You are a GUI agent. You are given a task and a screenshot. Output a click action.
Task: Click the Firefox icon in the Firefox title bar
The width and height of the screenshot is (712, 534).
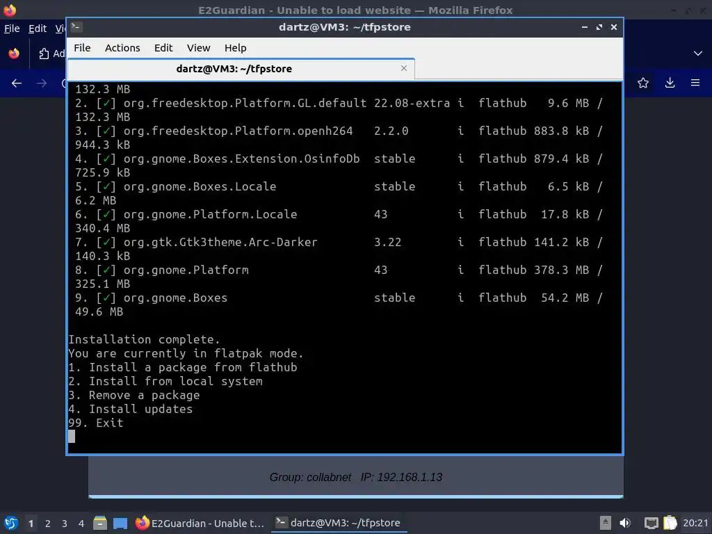[10, 10]
